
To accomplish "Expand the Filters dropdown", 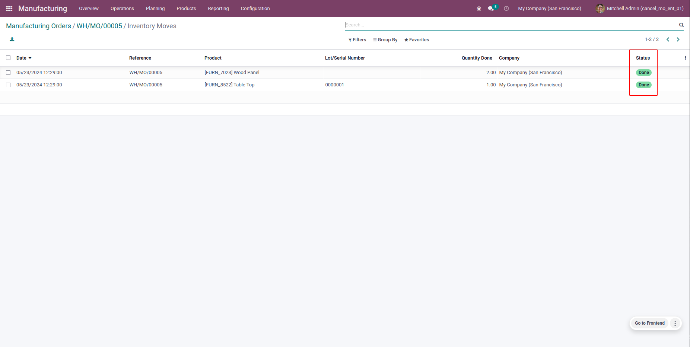I will pos(357,40).
